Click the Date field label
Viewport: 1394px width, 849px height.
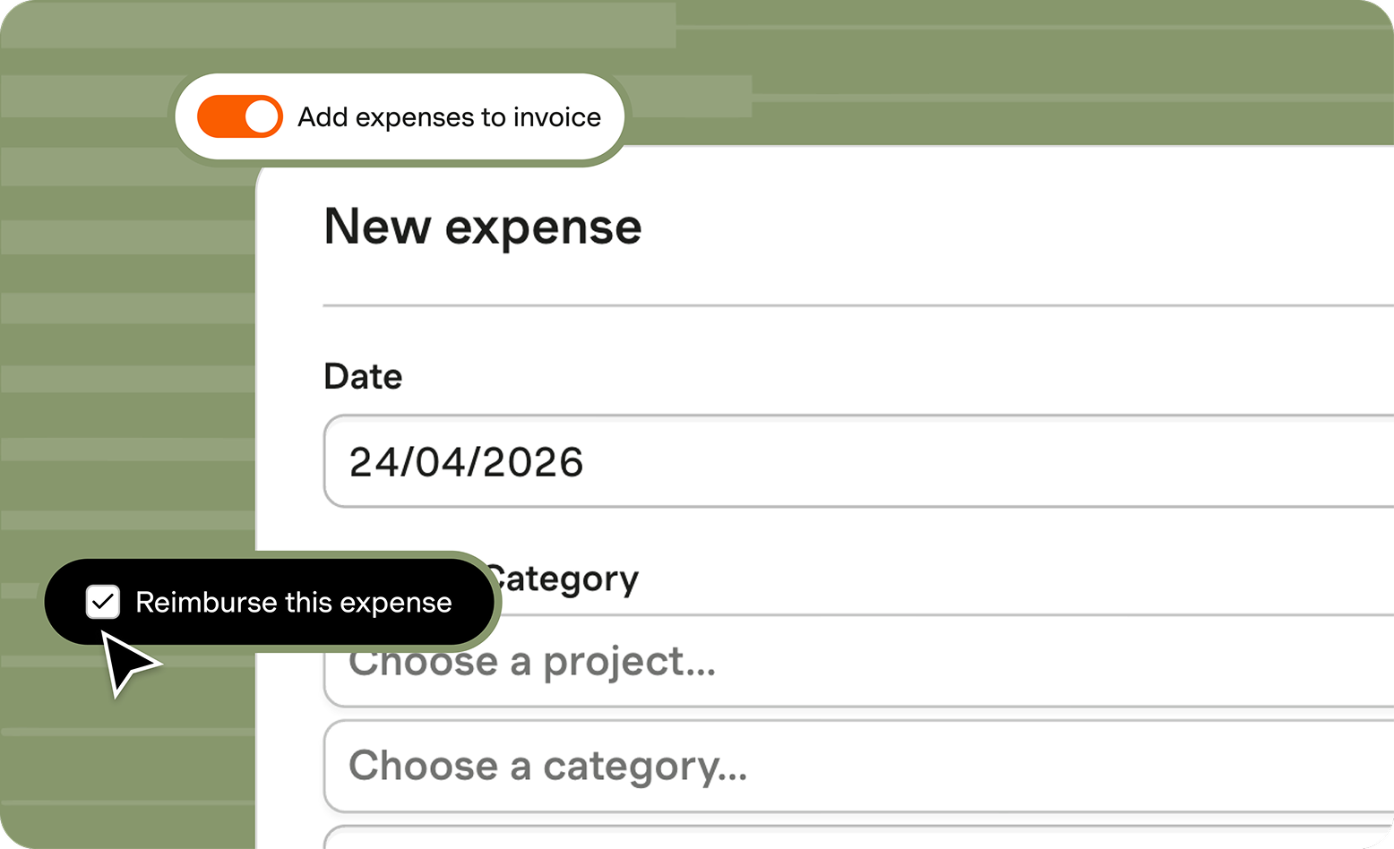(362, 376)
